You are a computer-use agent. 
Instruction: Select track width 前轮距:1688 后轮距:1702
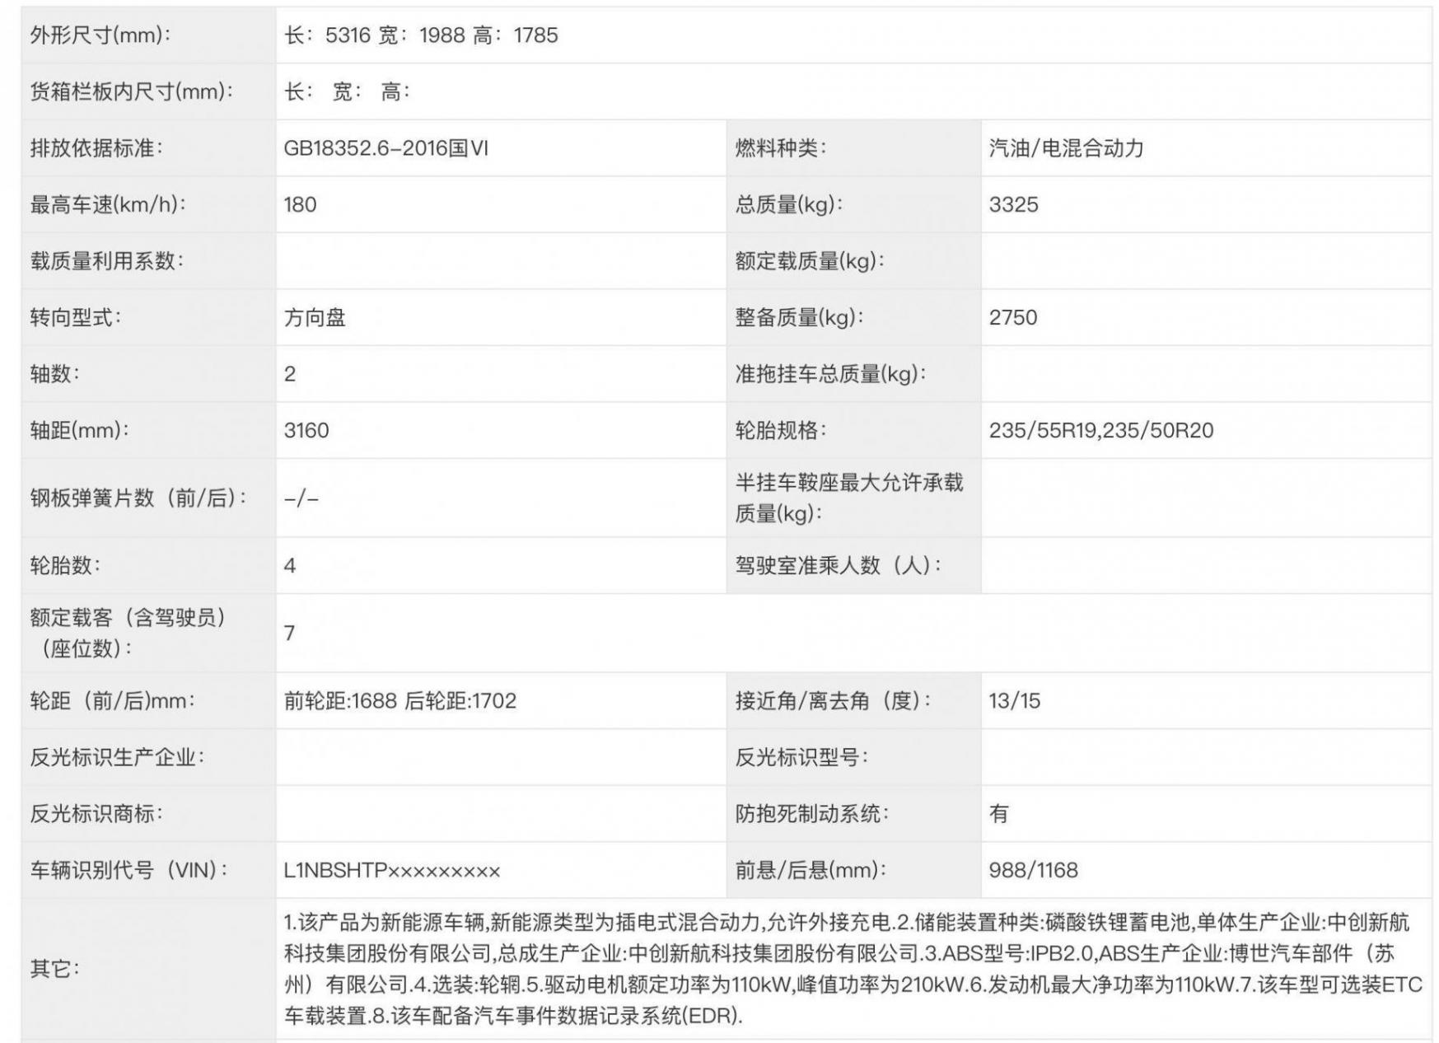coord(399,701)
